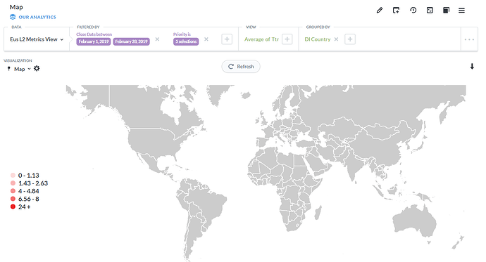Open map visualization settings gear

[37, 69]
